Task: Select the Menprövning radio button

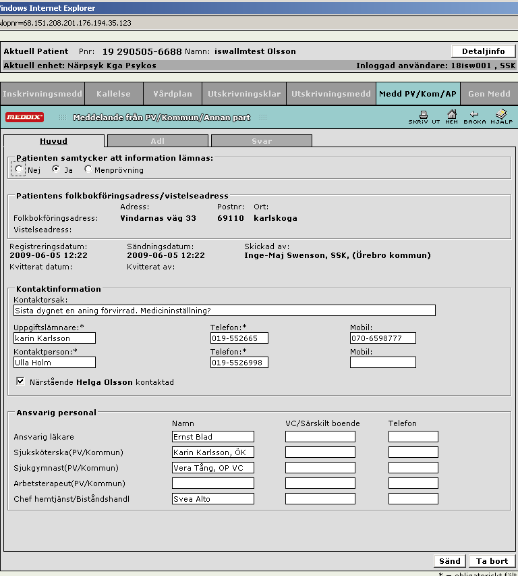Action: tap(88, 169)
